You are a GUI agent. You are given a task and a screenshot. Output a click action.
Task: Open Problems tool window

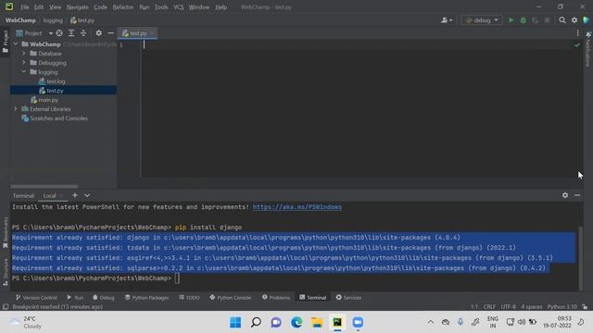click(x=276, y=298)
